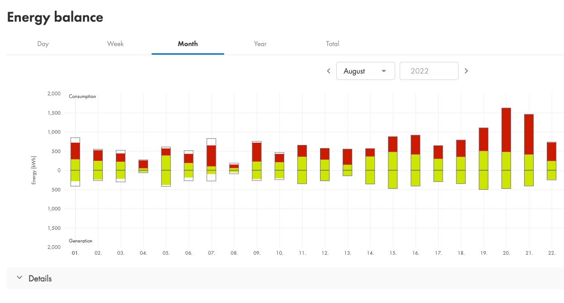Go to previous month using left chevron
Viewport: 564px width, 303px height.
pyautogui.click(x=329, y=71)
